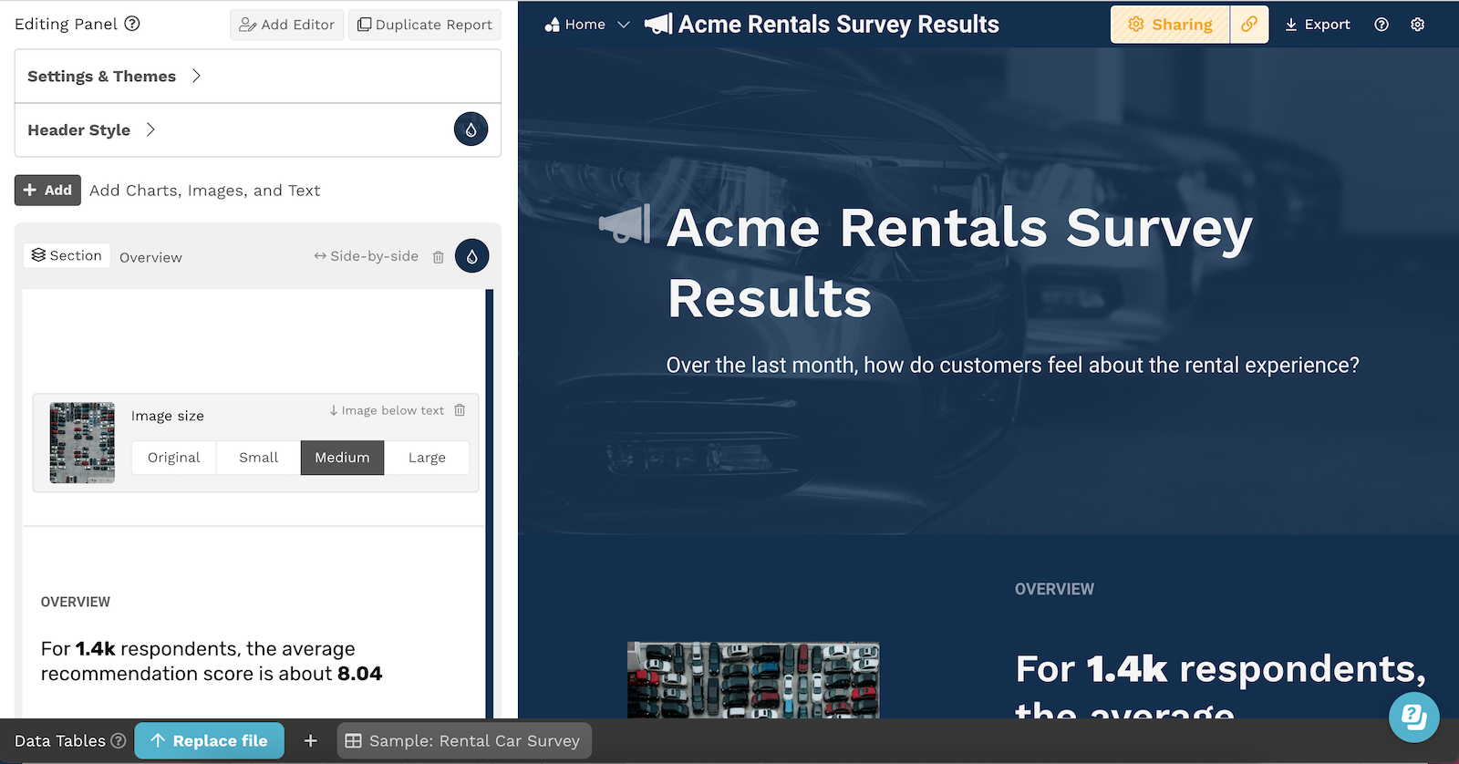Viewport: 1459px width, 764px height.
Task: Select Original image size
Action: (x=173, y=458)
